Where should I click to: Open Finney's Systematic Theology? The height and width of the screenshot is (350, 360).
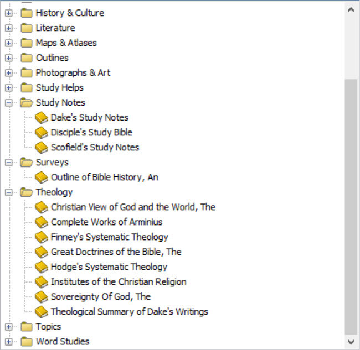pos(109,237)
